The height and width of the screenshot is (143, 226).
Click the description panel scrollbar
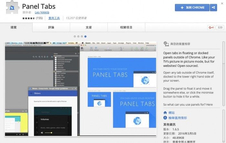(224, 74)
